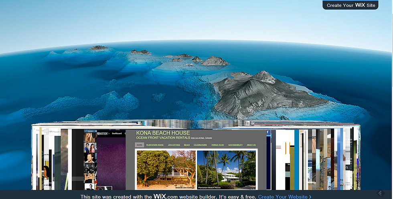This screenshot has width=393, height=199.
Task: Click the KONA BEACH HOUSE title
Action: [163, 133]
